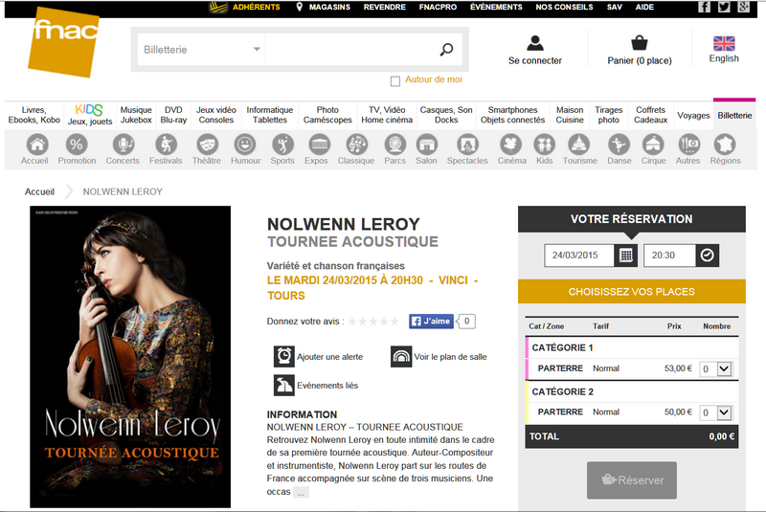Expand the Billetterie search category dropdown

click(201, 50)
